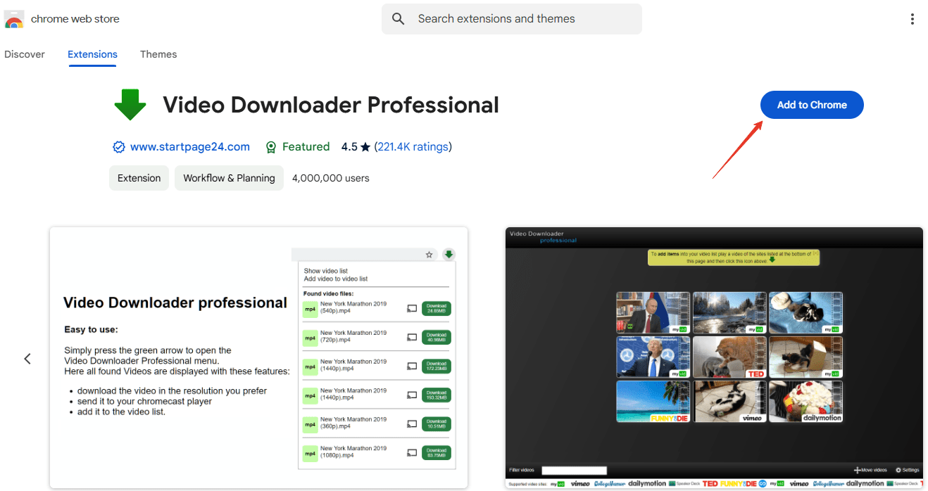
Task: Click the Video Downloader Professional title
Action: 330,105
